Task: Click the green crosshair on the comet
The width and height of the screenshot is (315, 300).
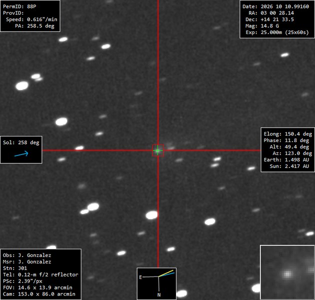Action: click(158, 150)
